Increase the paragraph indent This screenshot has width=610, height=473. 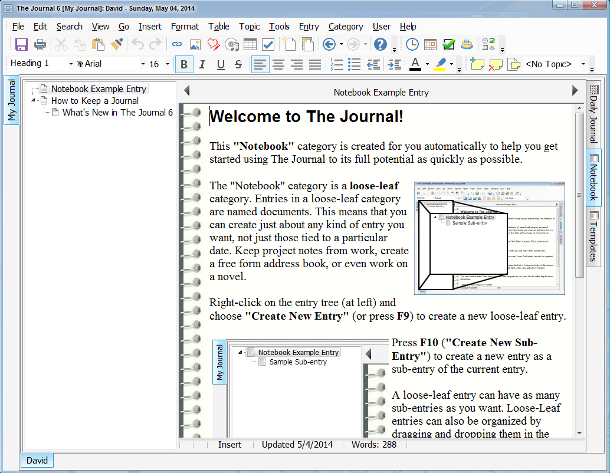tap(395, 64)
